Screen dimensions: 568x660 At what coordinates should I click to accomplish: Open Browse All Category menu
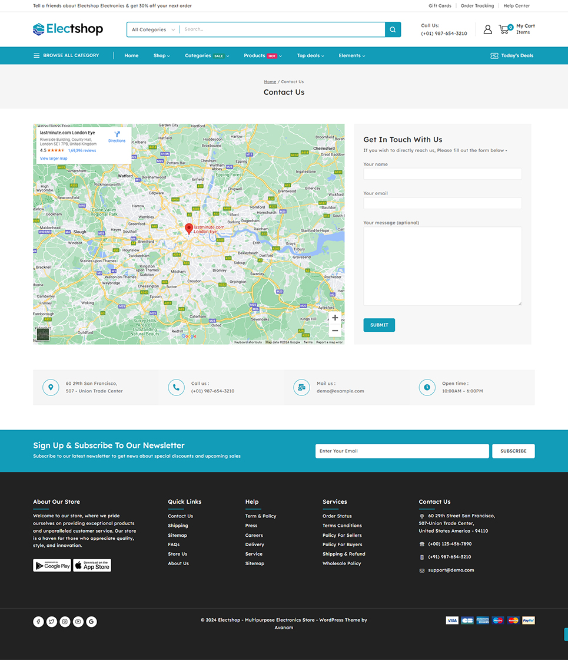[x=66, y=55]
